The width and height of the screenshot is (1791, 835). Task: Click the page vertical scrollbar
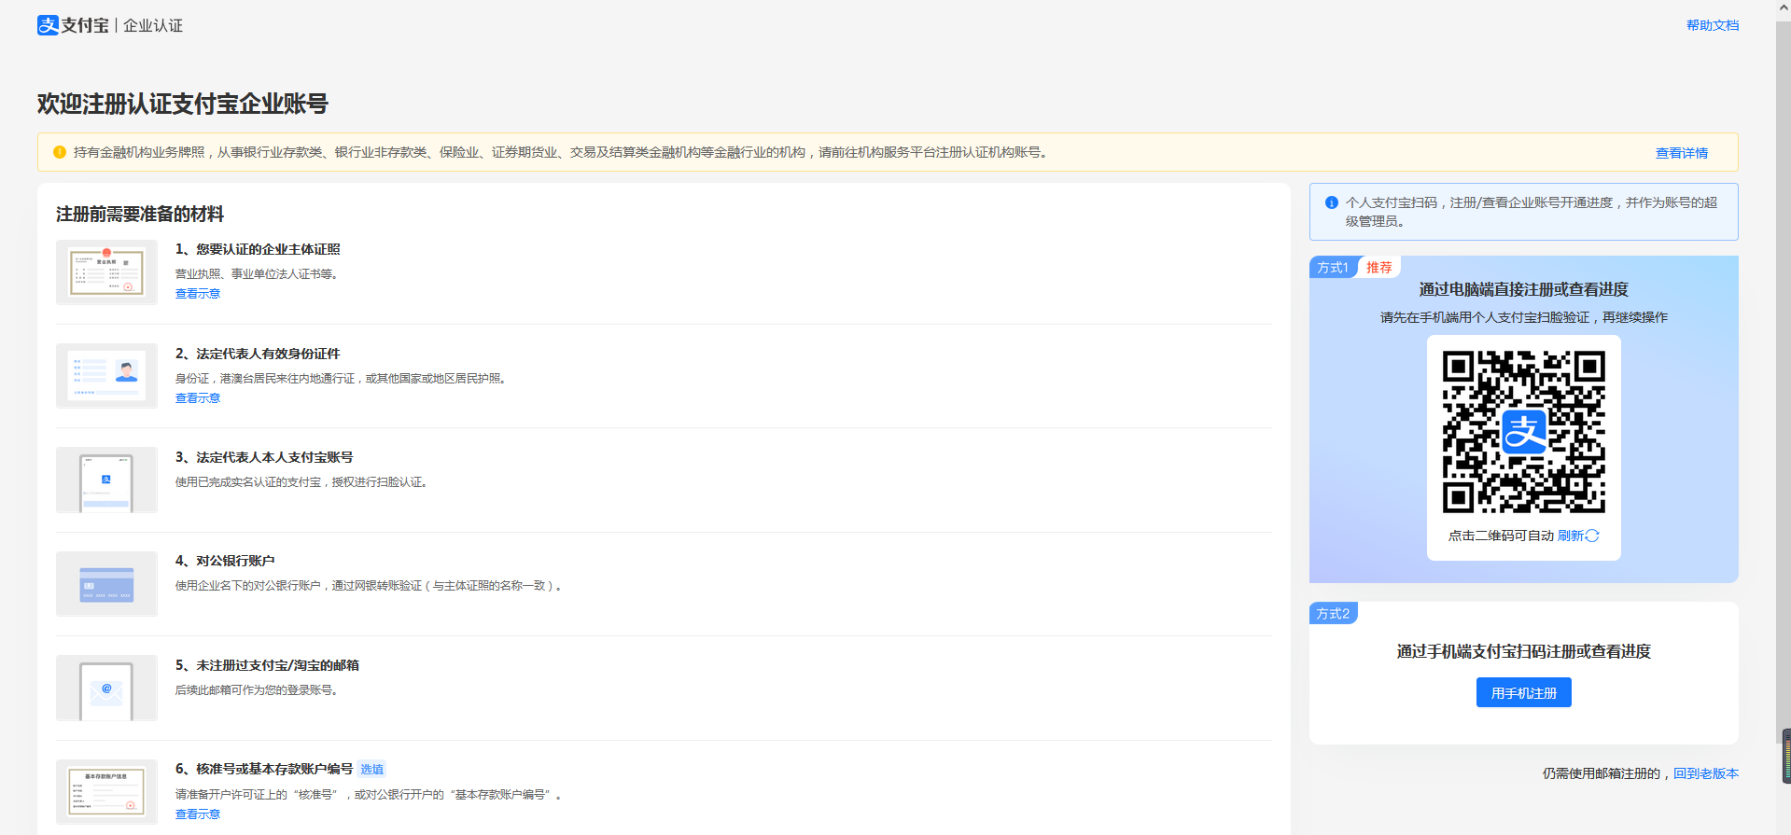(x=1784, y=373)
